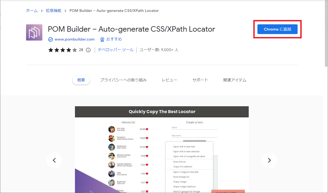328x193 pixels.
Task: Open the サポート tab
Action: [x=200, y=80]
